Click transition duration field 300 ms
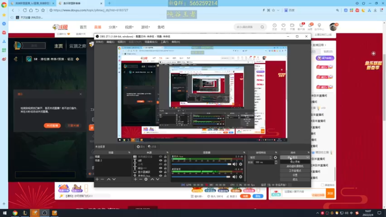This screenshot has width=386, height=217. coord(264,163)
